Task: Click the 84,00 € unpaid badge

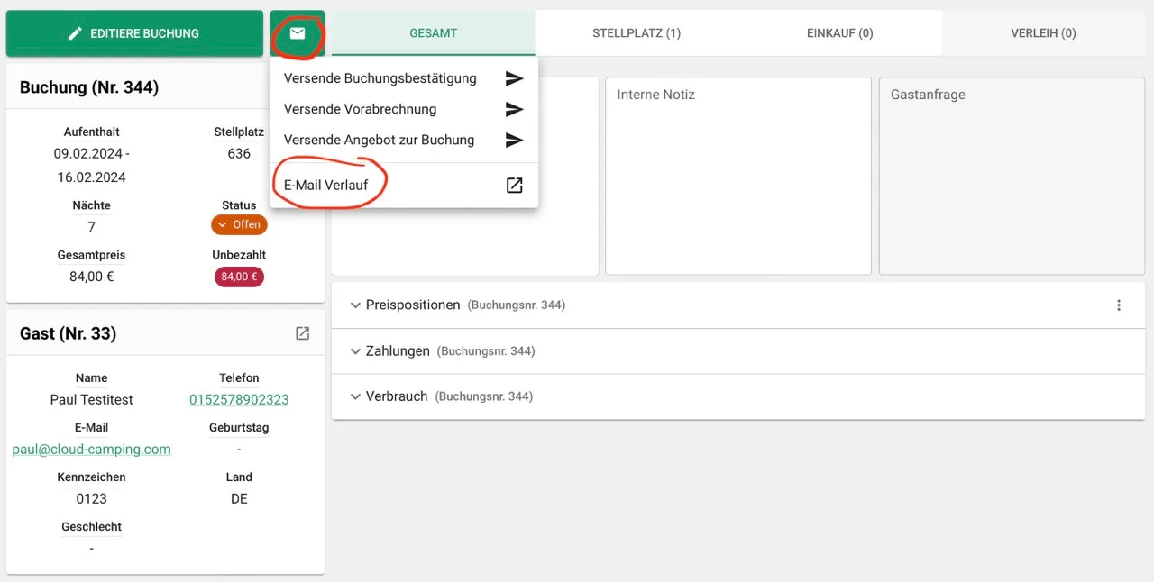Action: 239,277
